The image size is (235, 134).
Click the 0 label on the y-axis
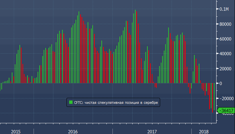(220, 83)
